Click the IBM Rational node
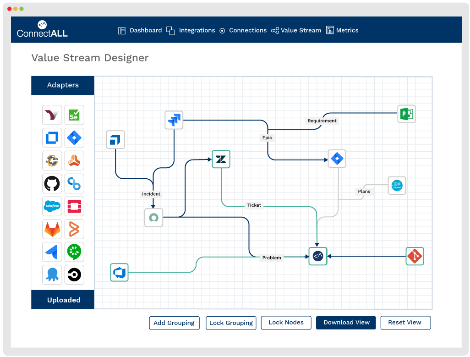Screen dimensions: 470x357 point(397,186)
